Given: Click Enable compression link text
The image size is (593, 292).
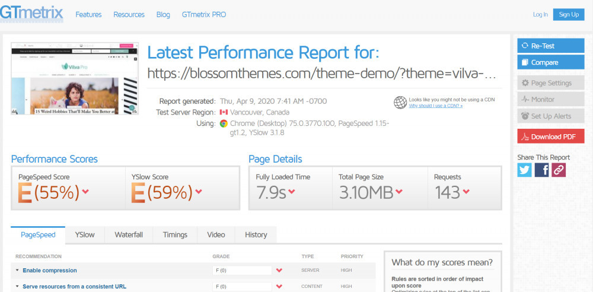Looking at the screenshot, I should 50,271.
